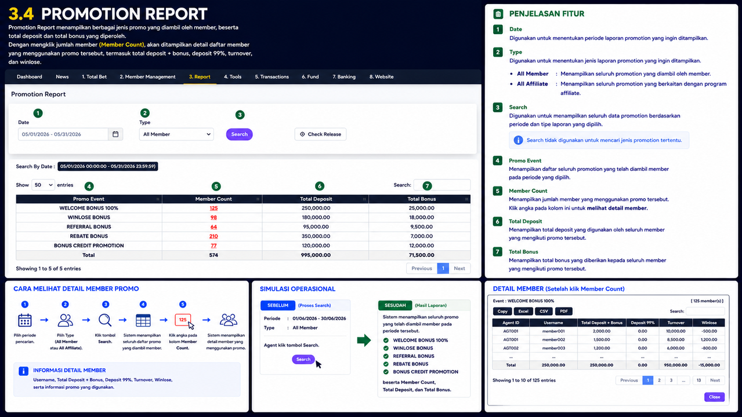Viewport: 742px width, 417px height.
Task: Click the green checkmark beside WELCOME BONUS 100%
Action: [x=386, y=340]
